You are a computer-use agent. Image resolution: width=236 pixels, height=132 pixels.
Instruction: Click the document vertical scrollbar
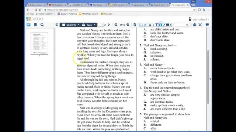(x=208, y=77)
